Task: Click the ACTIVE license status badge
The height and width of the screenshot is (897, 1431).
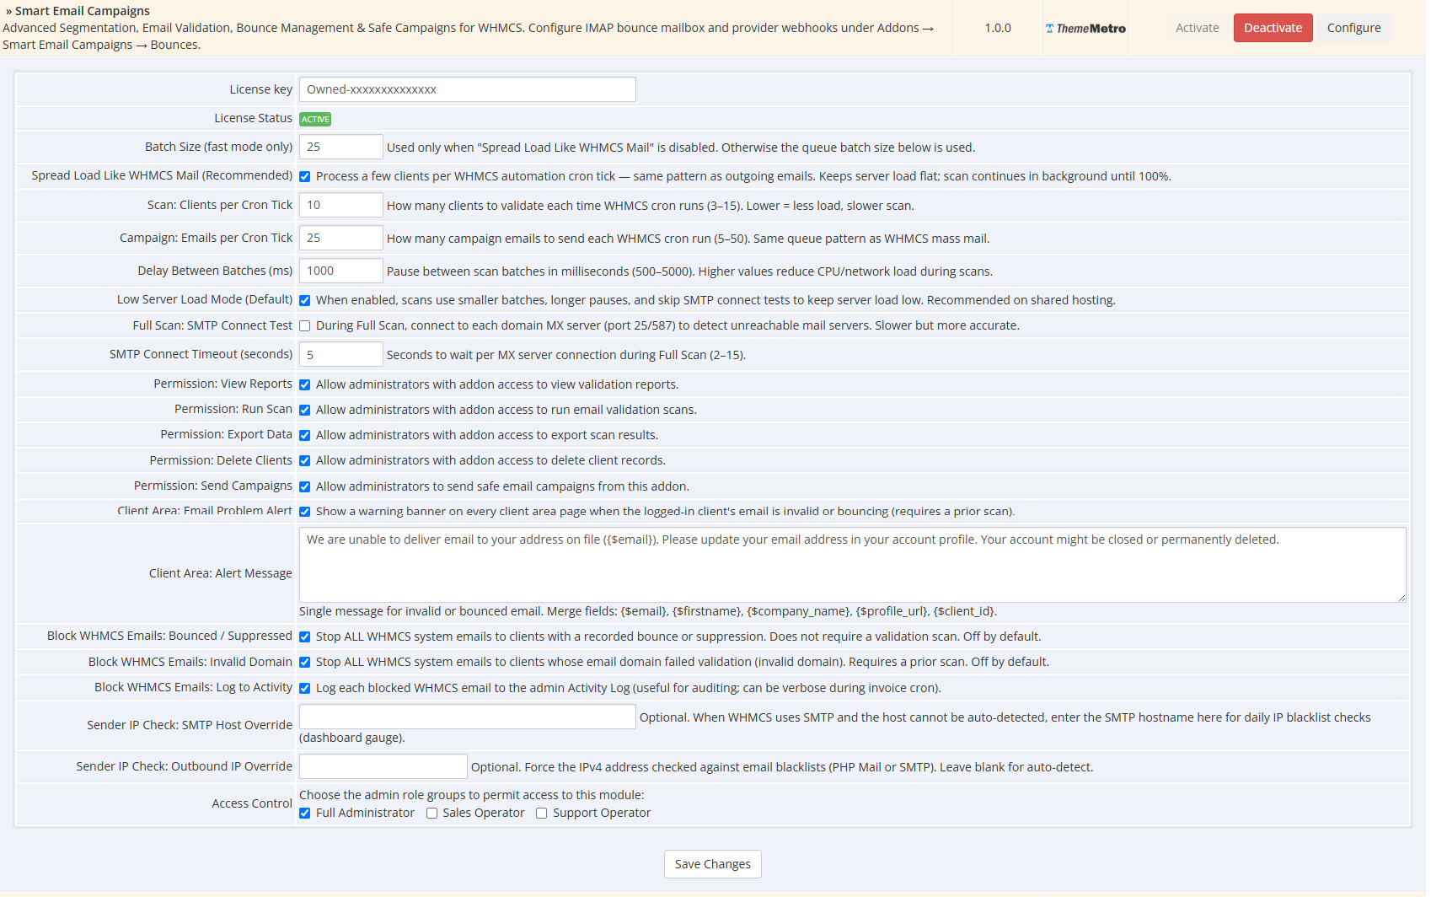Action: point(315,120)
